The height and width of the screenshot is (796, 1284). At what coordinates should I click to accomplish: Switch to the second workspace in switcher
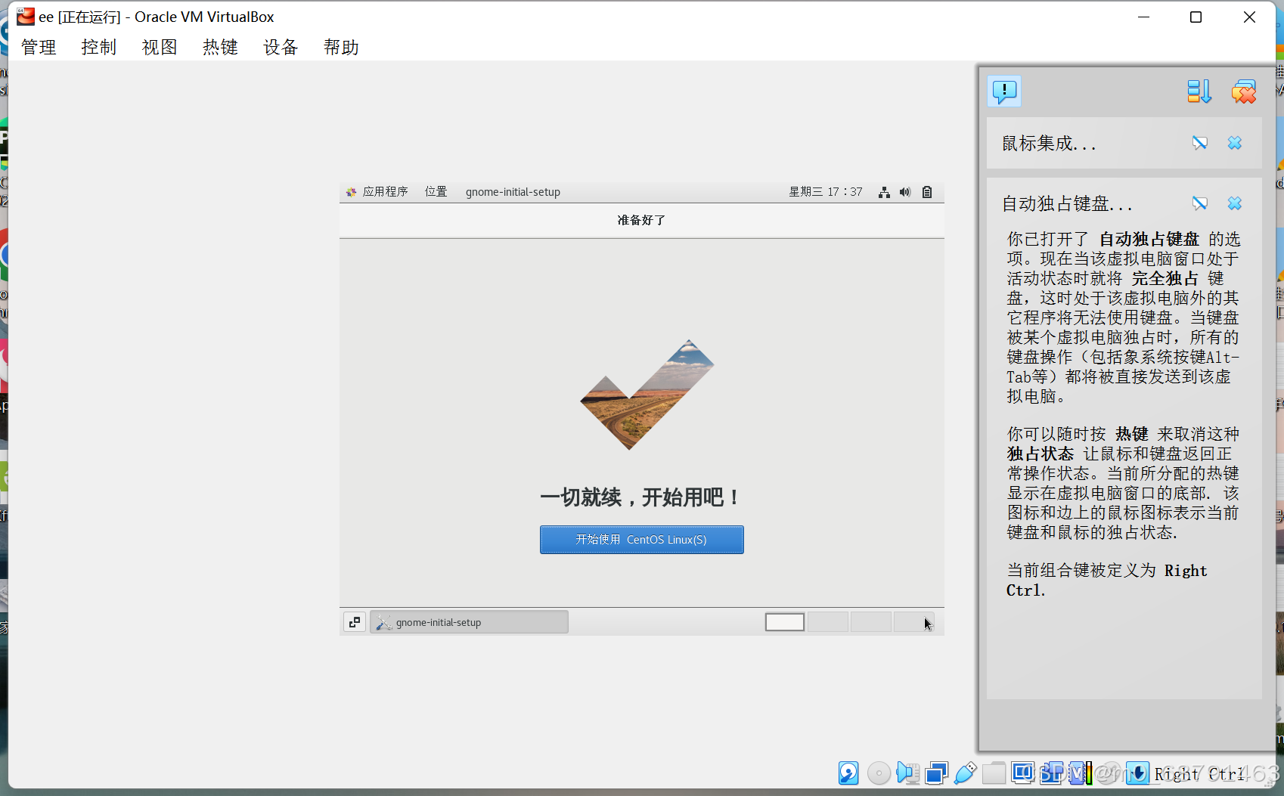tap(828, 622)
